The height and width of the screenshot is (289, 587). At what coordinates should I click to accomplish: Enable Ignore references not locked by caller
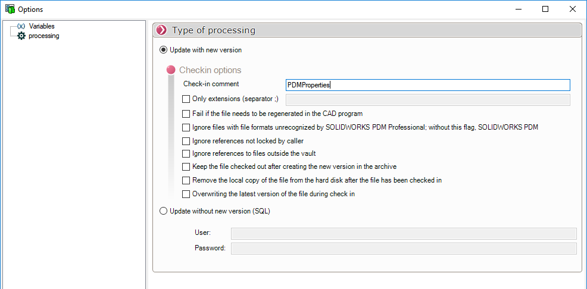(x=186, y=141)
